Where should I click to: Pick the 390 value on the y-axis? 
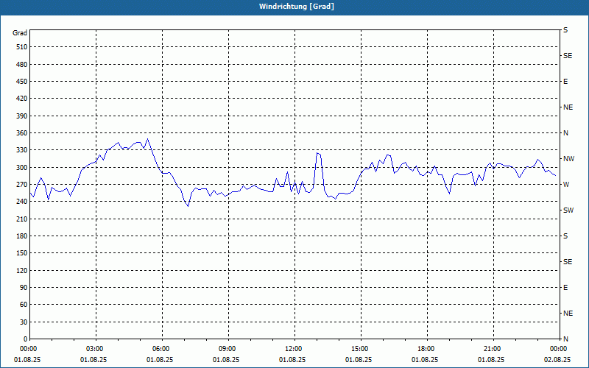22,116
